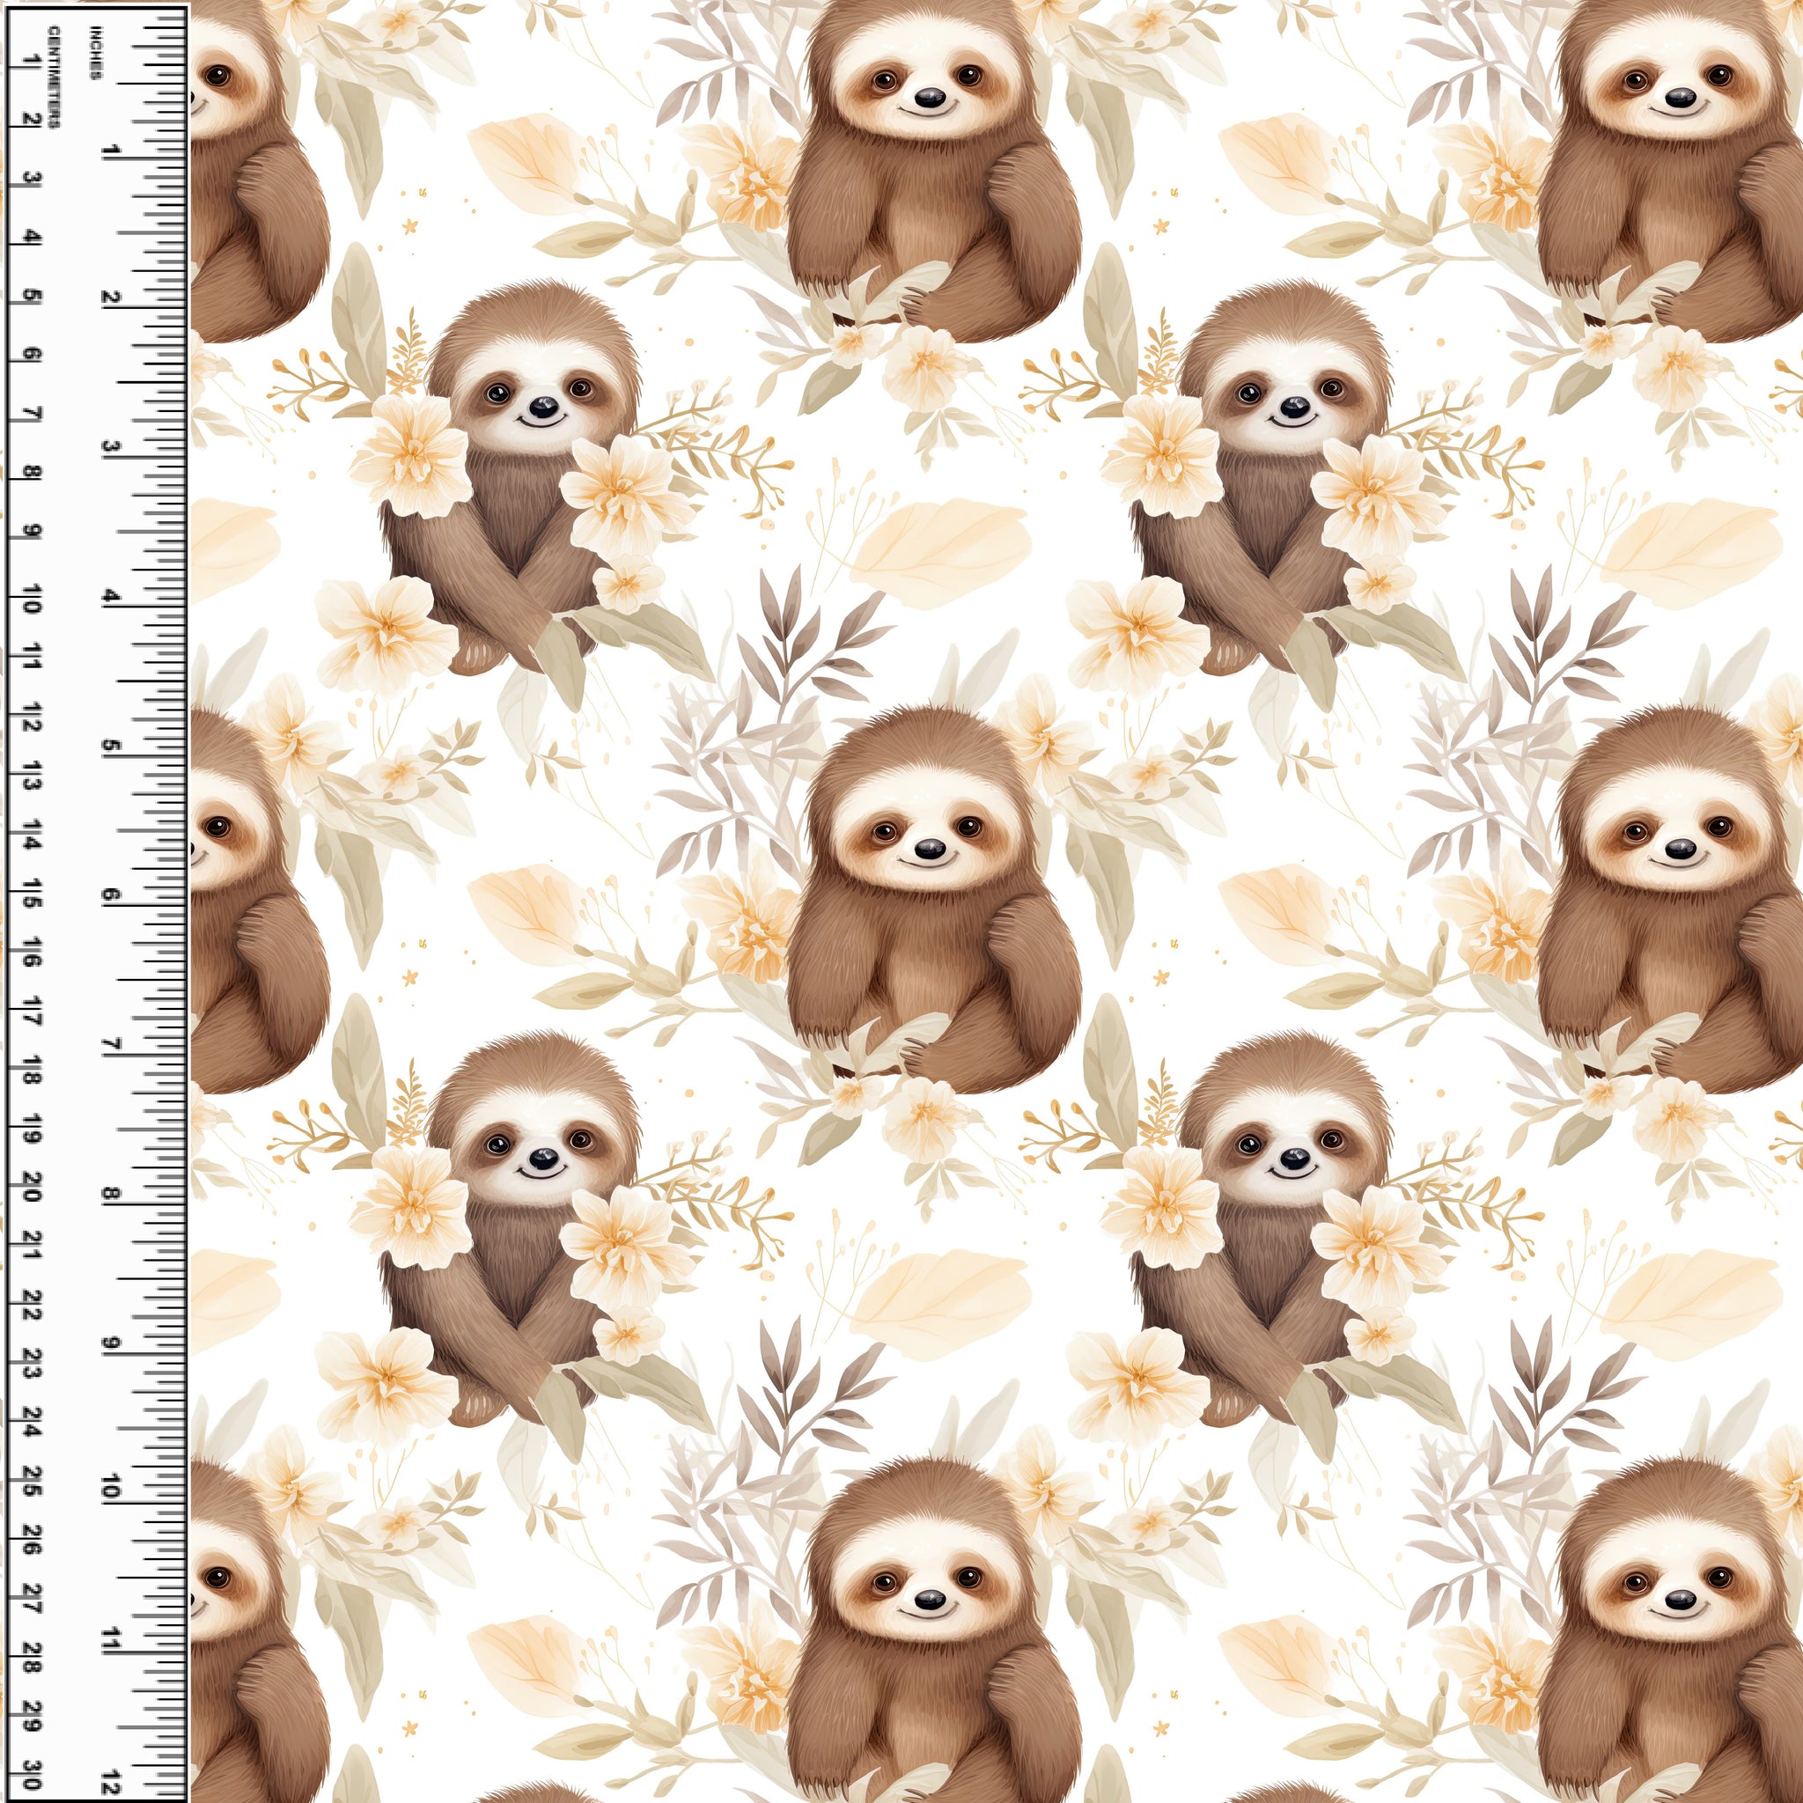Click the 8 inch mark on the ruler
1803x1803 pixels.
[x=111, y=1195]
